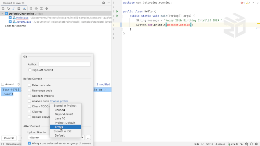Viewport: 260px width, 146px height.
Task: Click the 2 modified link
Action: click(x=103, y=84)
